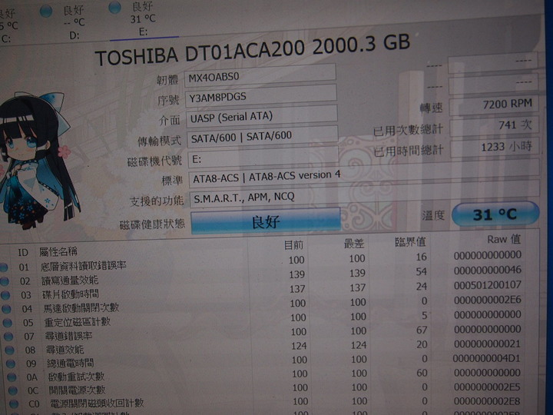Click the status dot for attribute 01
The width and height of the screenshot is (553, 415).
click(4, 267)
